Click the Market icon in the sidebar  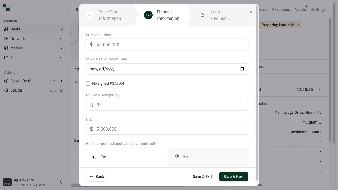coord(6,48)
